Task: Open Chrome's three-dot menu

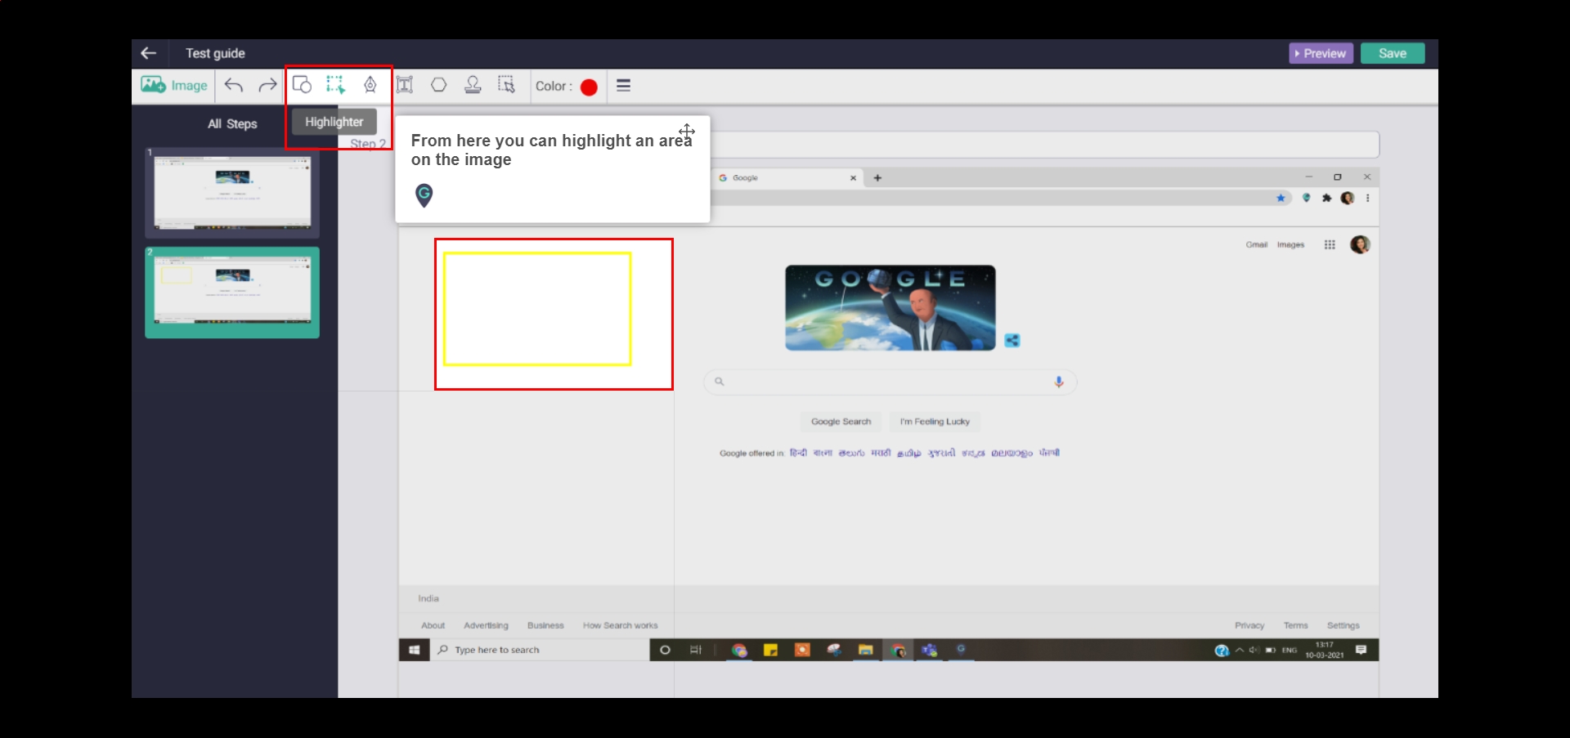Action: [x=1367, y=198]
